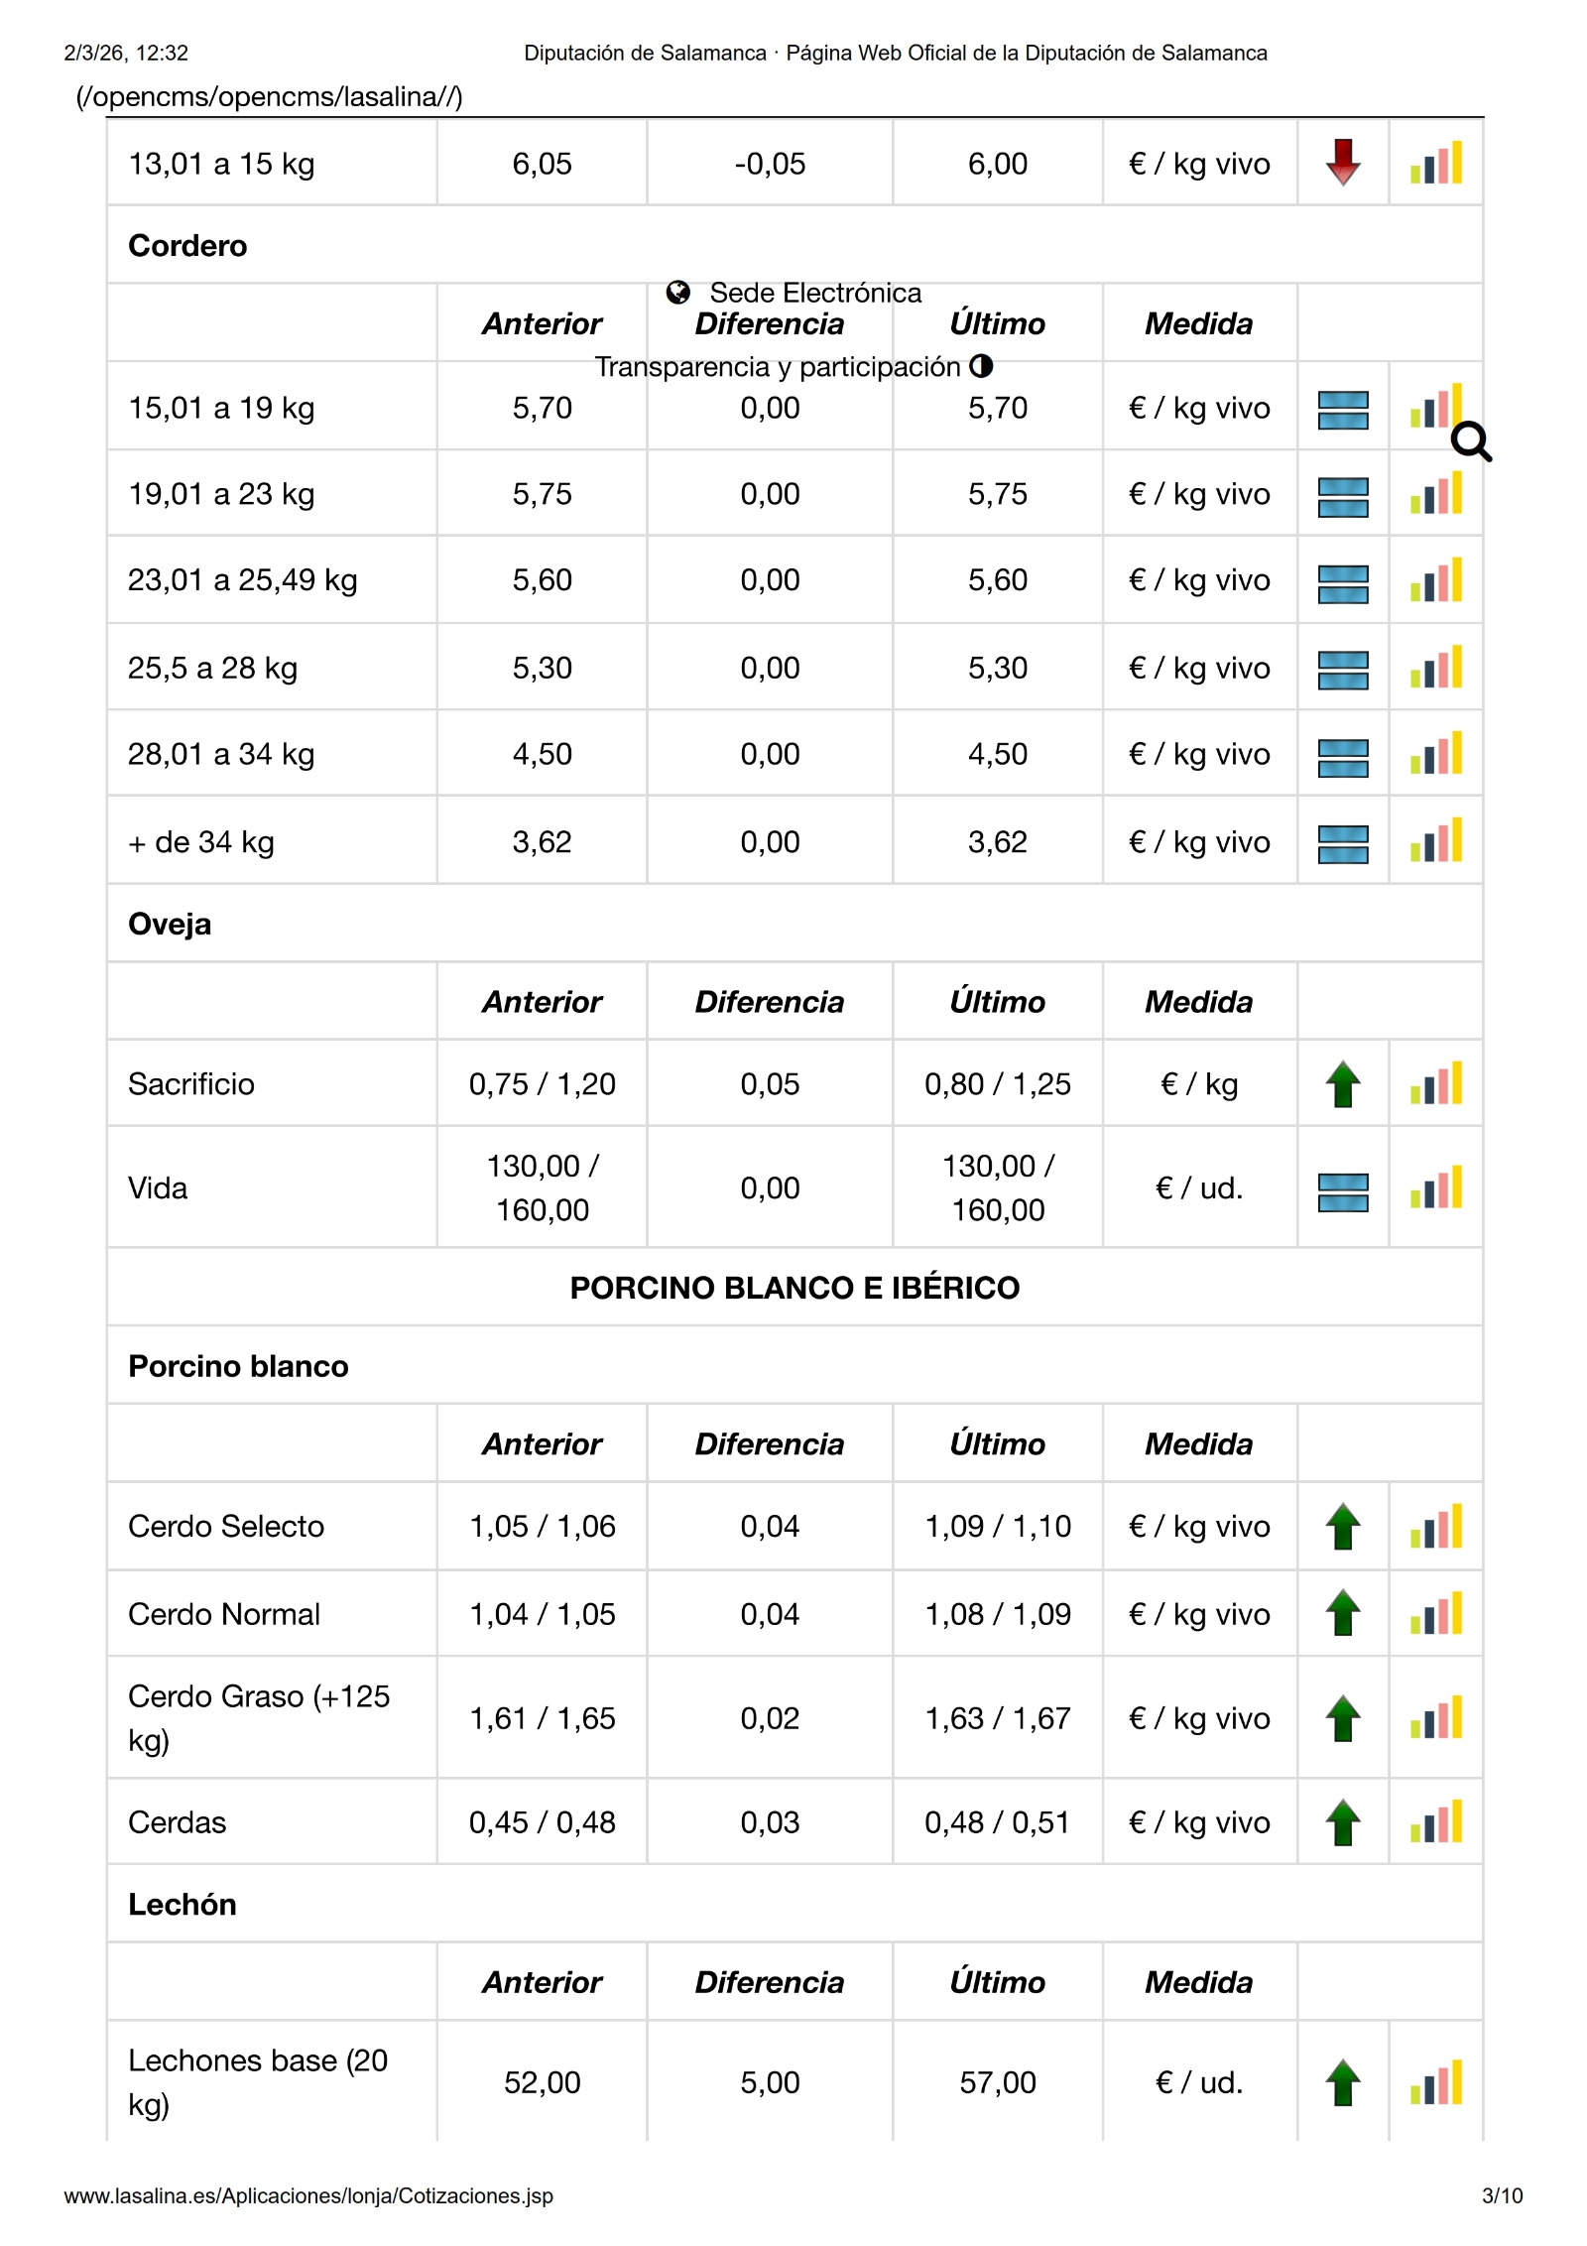
Task: Click the globe icon beside Sede Electrónica
Action: click(678, 293)
